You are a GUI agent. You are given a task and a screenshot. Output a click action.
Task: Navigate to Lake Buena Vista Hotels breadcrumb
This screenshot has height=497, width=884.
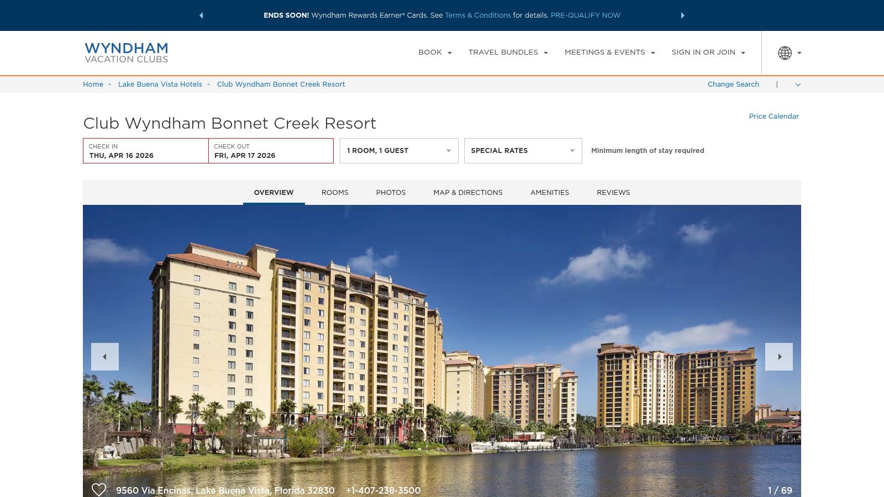[160, 84]
